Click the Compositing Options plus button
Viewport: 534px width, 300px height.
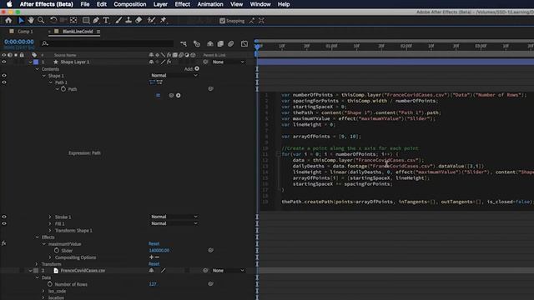[x=152, y=257]
